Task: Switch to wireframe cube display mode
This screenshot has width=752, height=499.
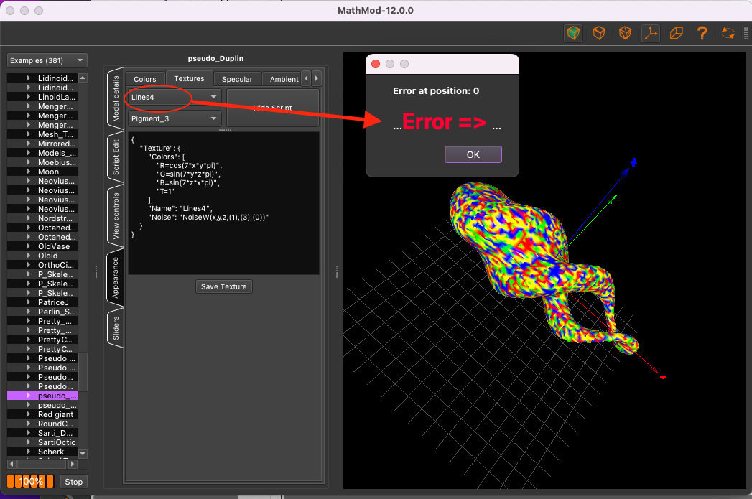Action: coord(598,33)
